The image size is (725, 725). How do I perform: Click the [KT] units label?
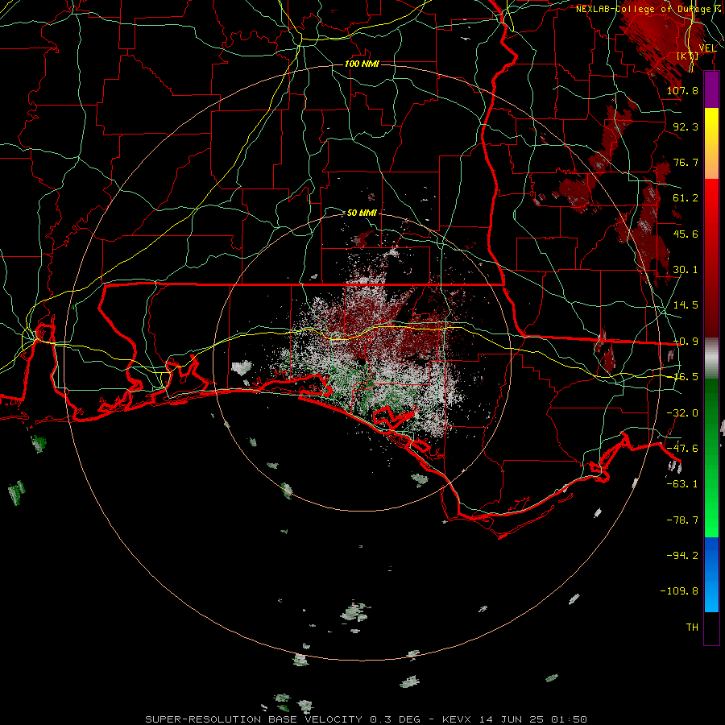pos(688,56)
